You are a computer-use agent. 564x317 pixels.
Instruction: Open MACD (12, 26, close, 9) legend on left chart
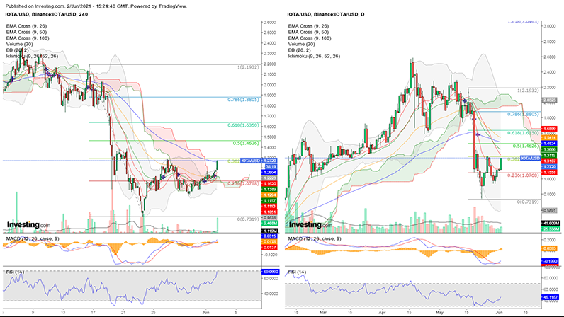point(33,238)
